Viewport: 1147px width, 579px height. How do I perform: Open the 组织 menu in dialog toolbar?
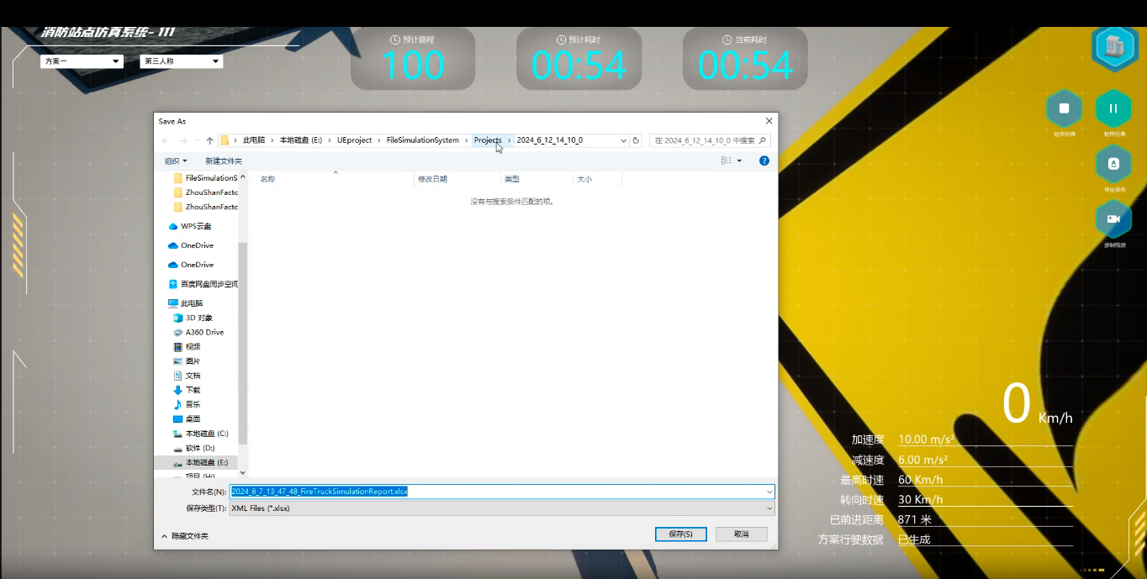pyautogui.click(x=176, y=161)
